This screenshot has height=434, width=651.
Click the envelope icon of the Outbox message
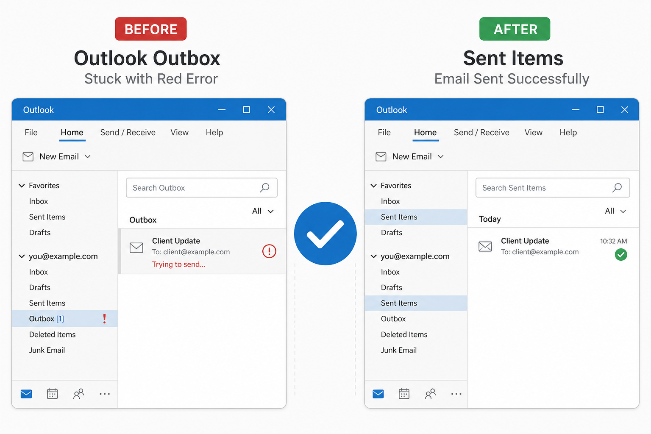click(136, 248)
